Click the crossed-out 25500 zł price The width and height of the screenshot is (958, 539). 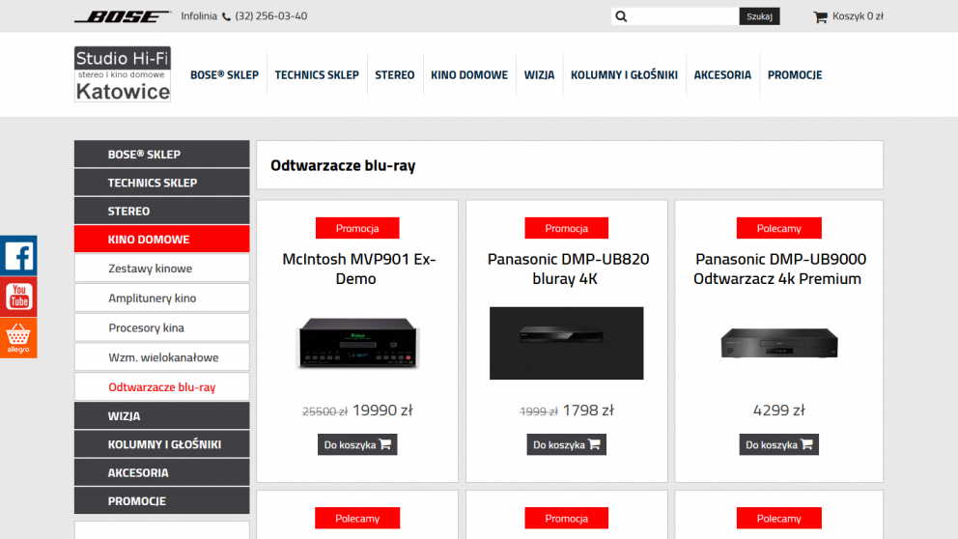click(325, 411)
